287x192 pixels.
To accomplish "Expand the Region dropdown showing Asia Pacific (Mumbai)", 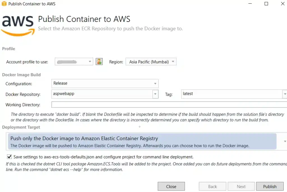I will 151,62.
